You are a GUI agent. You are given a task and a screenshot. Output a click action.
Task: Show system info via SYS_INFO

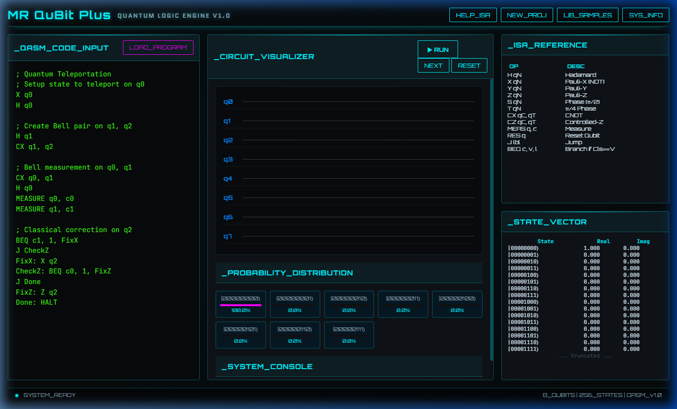click(x=646, y=15)
